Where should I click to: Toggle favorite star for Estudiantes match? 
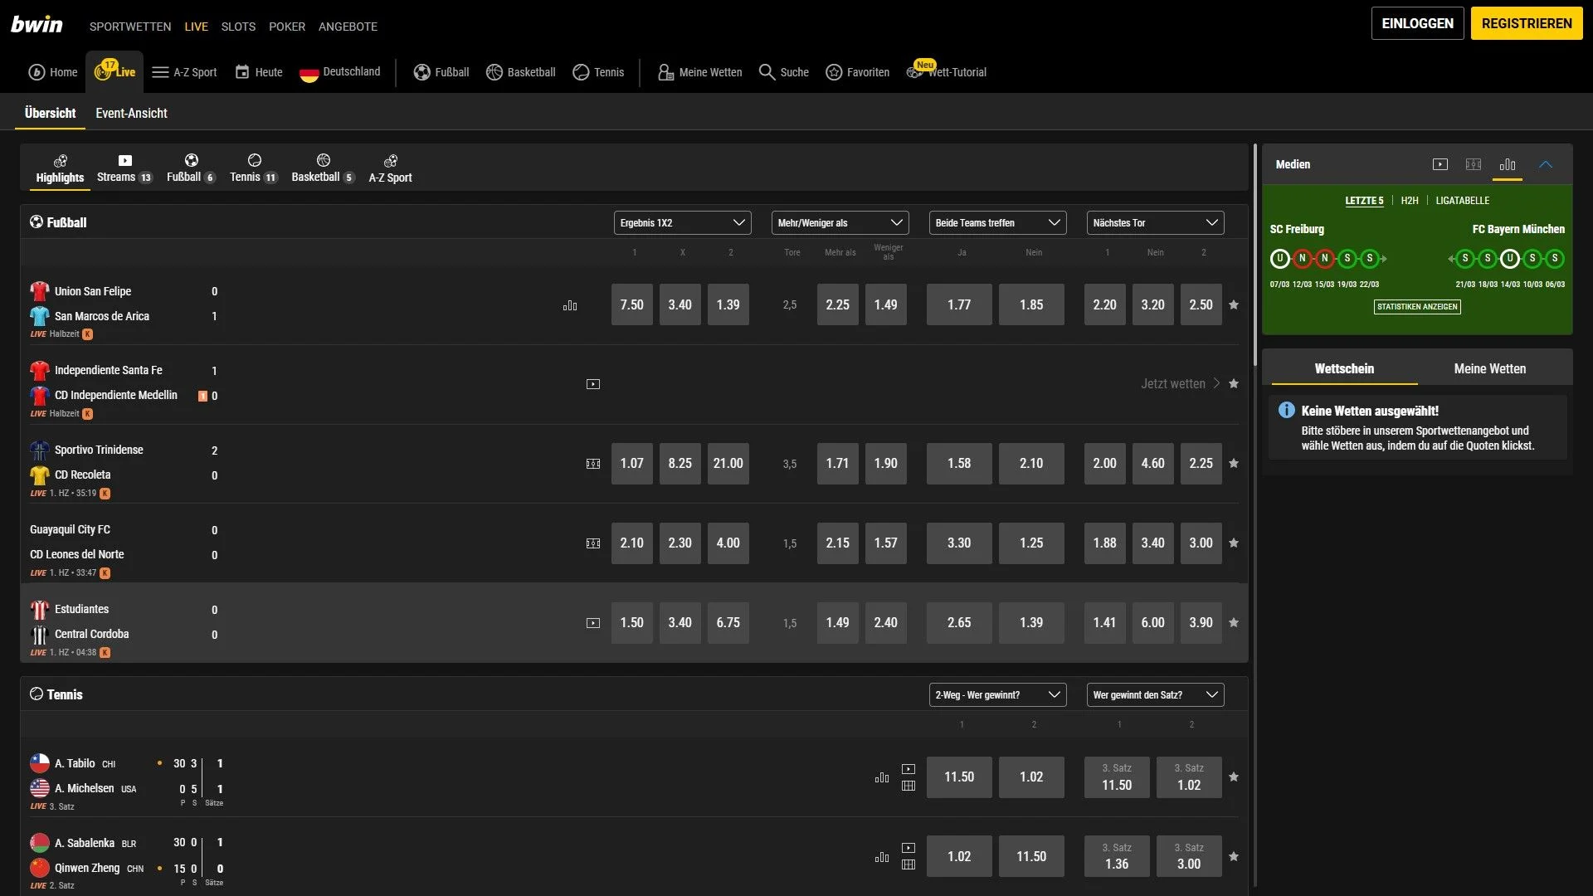[1234, 622]
